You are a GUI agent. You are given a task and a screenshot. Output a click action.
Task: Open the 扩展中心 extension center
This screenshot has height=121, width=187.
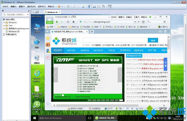pos(163,27)
